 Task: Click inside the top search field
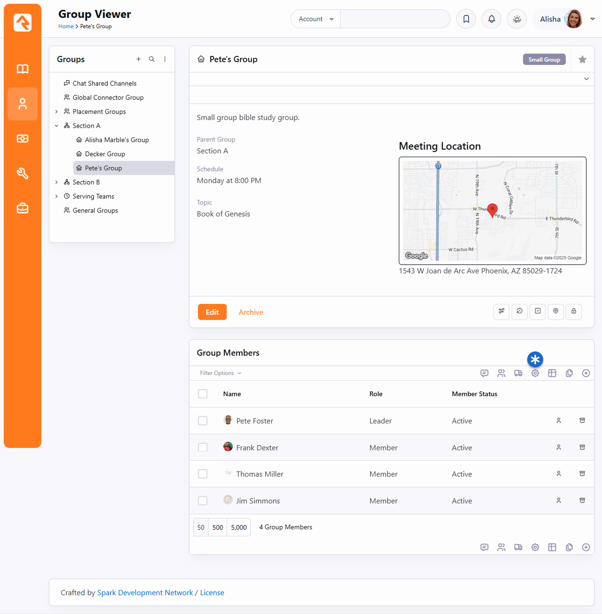click(395, 19)
